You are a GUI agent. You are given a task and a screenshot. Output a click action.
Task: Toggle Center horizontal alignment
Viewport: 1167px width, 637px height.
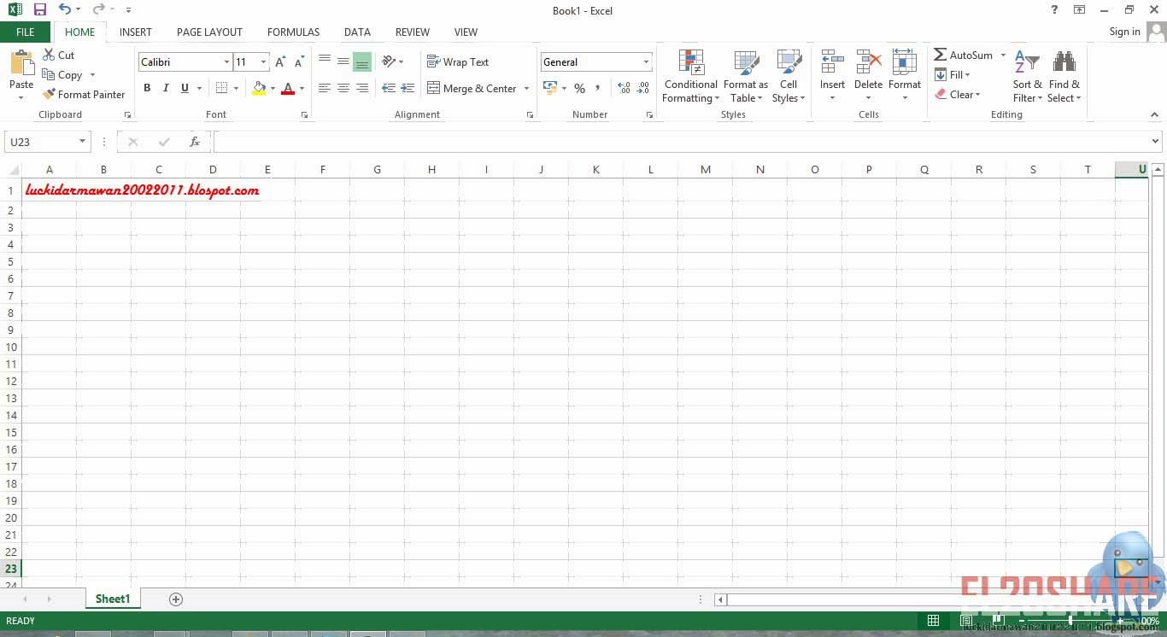point(343,88)
